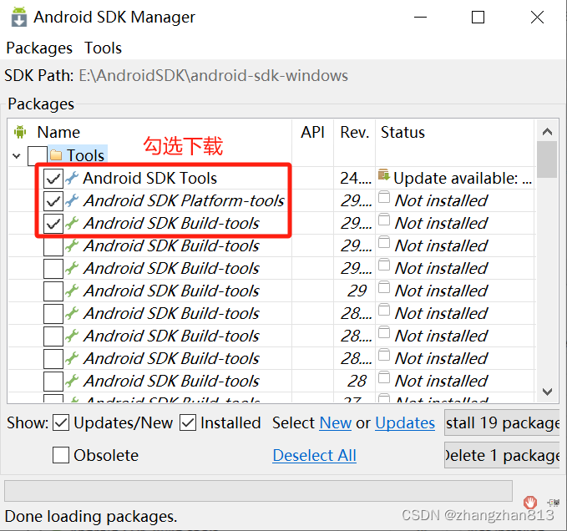Select the checked Android SDK Build-tools row name
567x531 pixels.
click(x=171, y=223)
